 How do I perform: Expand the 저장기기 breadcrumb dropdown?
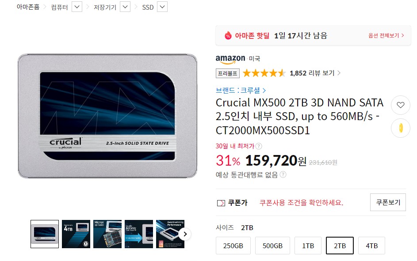coord(125,7)
